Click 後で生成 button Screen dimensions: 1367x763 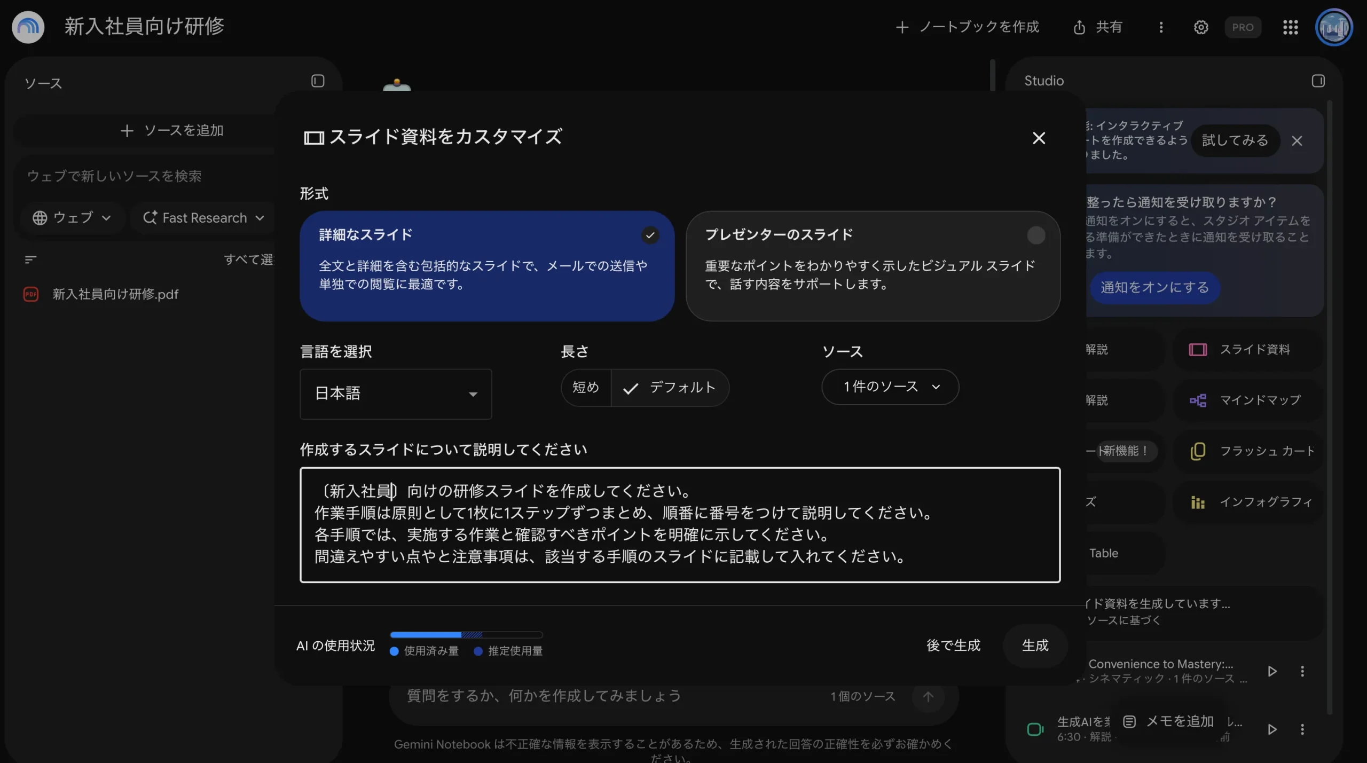[953, 646]
